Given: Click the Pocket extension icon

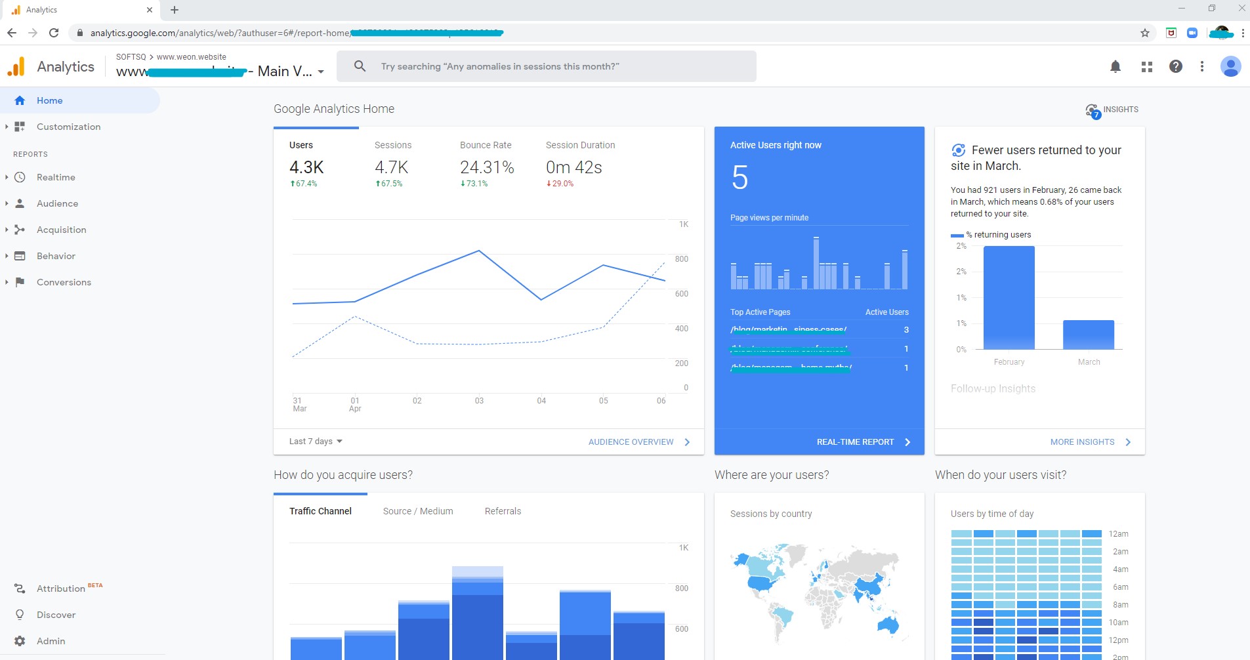Looking at the screenshot, I should point(1171,33).
